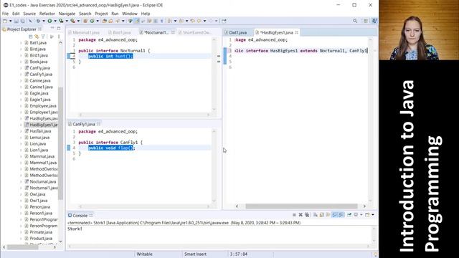Image resolution: width=459 pixels, height=258 pixels.
Task: Click the Console output text Stork1
Action: pos(75,229)
